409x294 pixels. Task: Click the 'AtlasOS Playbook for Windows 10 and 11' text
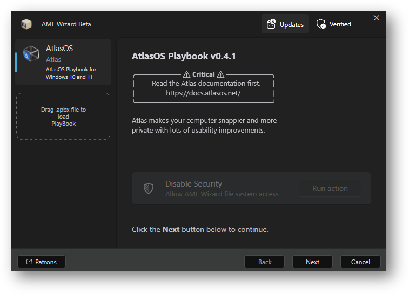pos(71,73)
